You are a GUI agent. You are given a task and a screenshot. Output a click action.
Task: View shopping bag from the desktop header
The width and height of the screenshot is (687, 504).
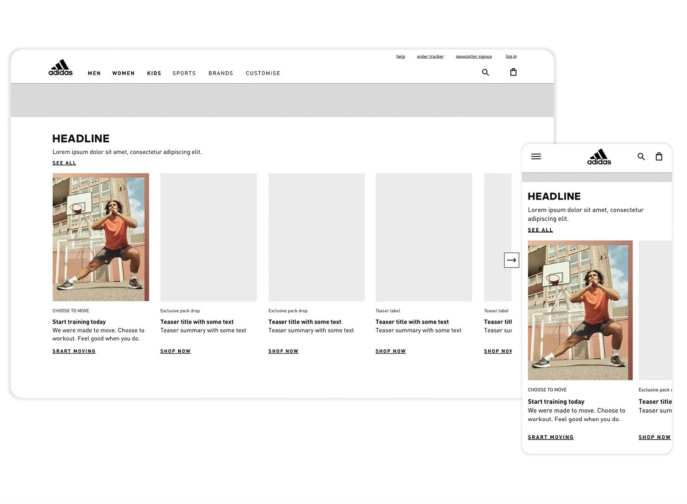pos(513,72)
